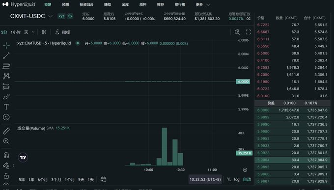Open the quick search magnifier on chart
Image resolution: width=334 pixels, height=190 pixels.
(x=237, y=32)
